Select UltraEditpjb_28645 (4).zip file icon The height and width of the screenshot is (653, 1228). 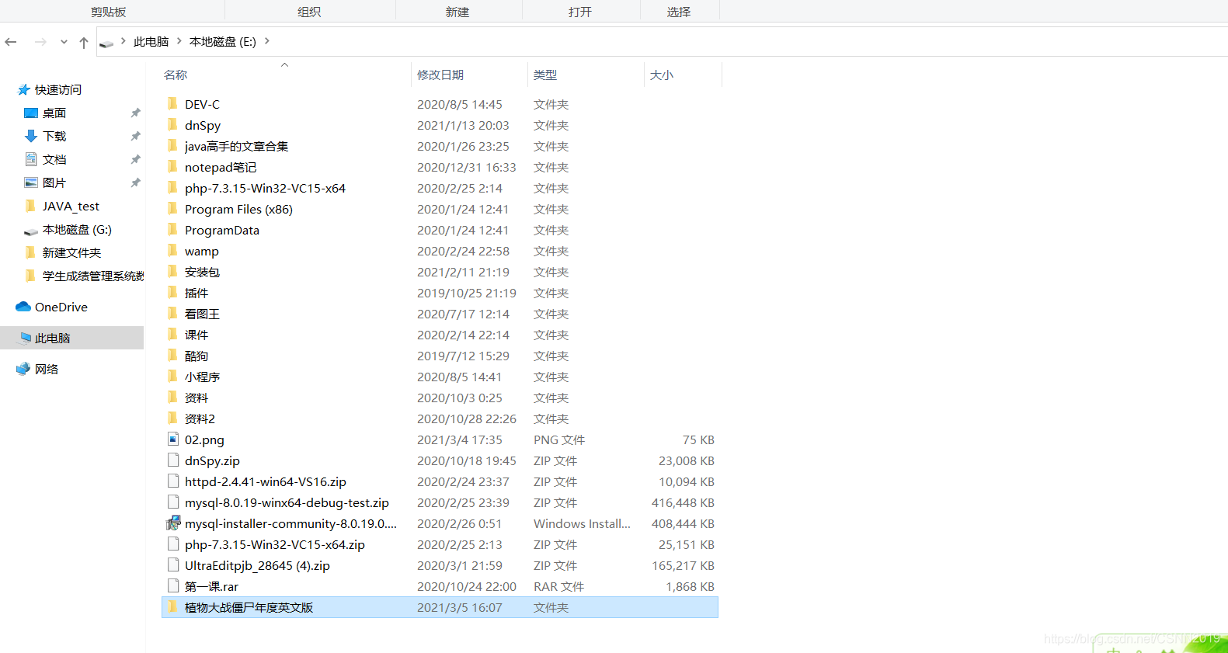point(173,564)
